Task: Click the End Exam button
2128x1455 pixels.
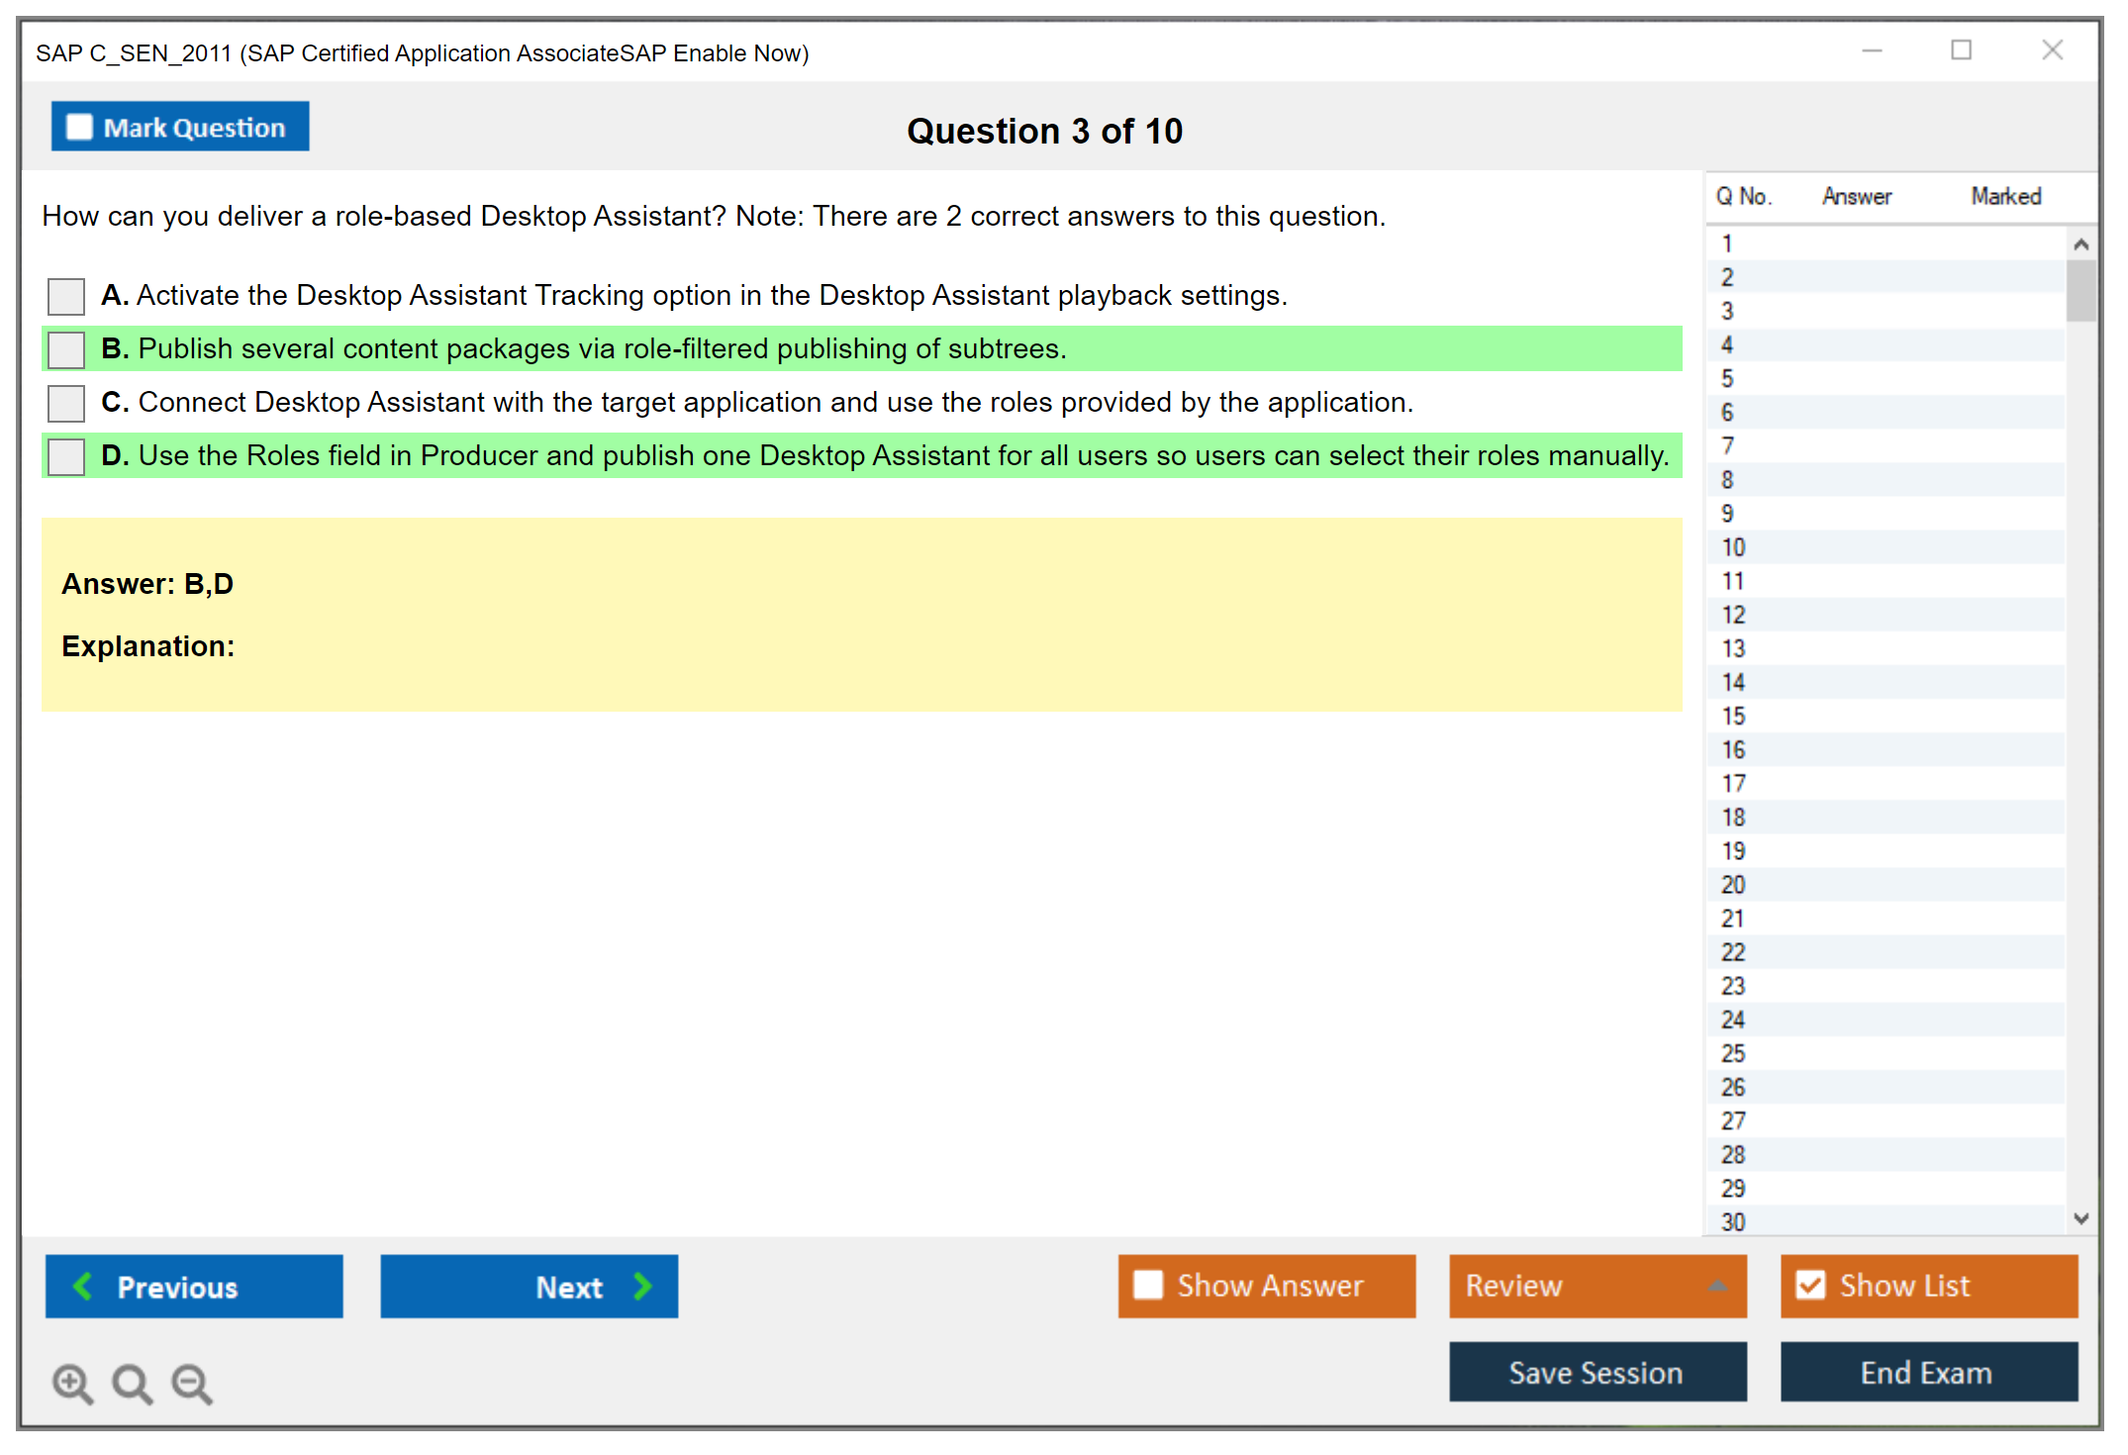Action: pyautogui.click(x=1927, y=1372)
